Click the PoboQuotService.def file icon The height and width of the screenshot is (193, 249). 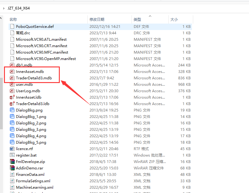coord(12,26)
